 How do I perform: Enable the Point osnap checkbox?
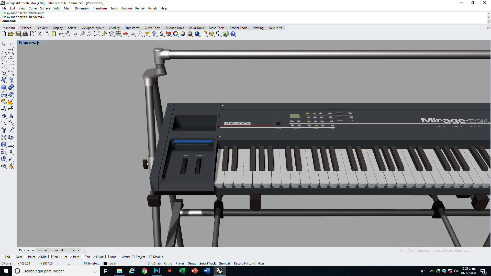[26, 257]
